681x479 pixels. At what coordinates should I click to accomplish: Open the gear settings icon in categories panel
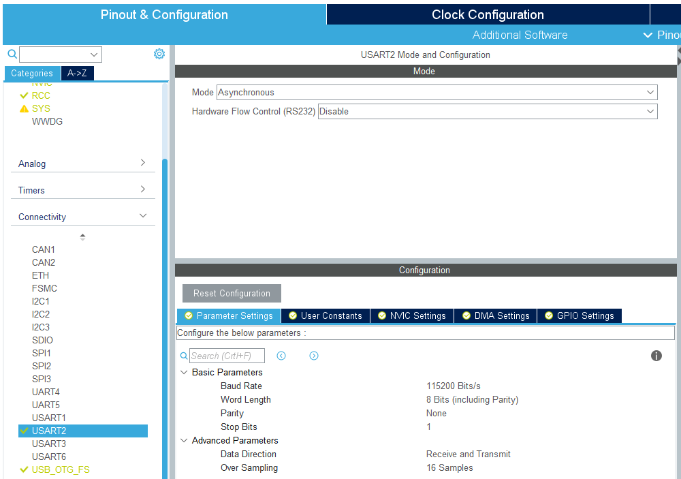click(159, 54)
